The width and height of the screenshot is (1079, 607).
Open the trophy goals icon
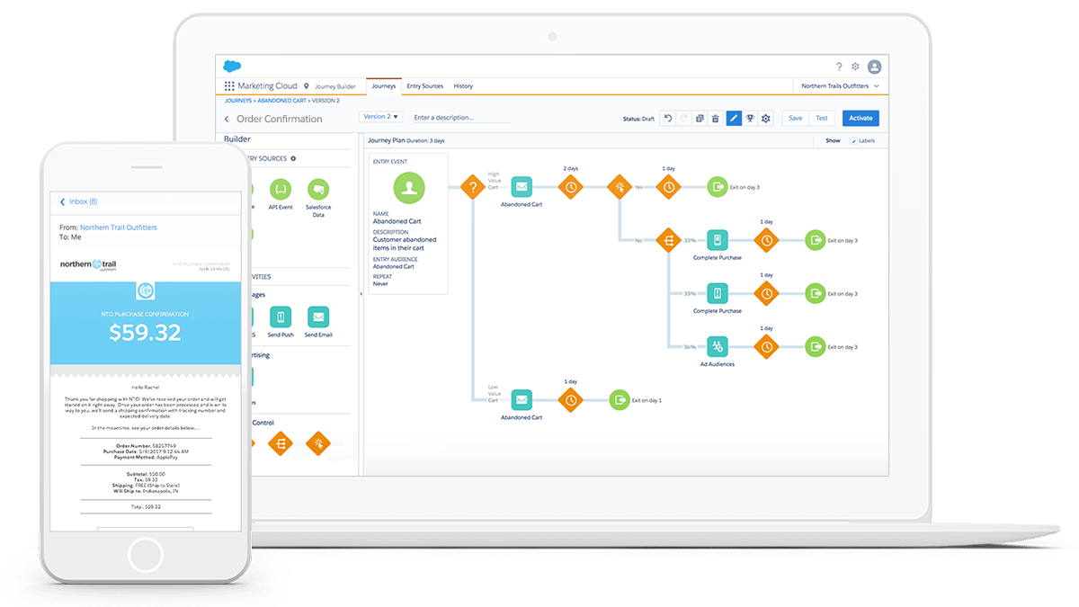[x=750, y=118]
